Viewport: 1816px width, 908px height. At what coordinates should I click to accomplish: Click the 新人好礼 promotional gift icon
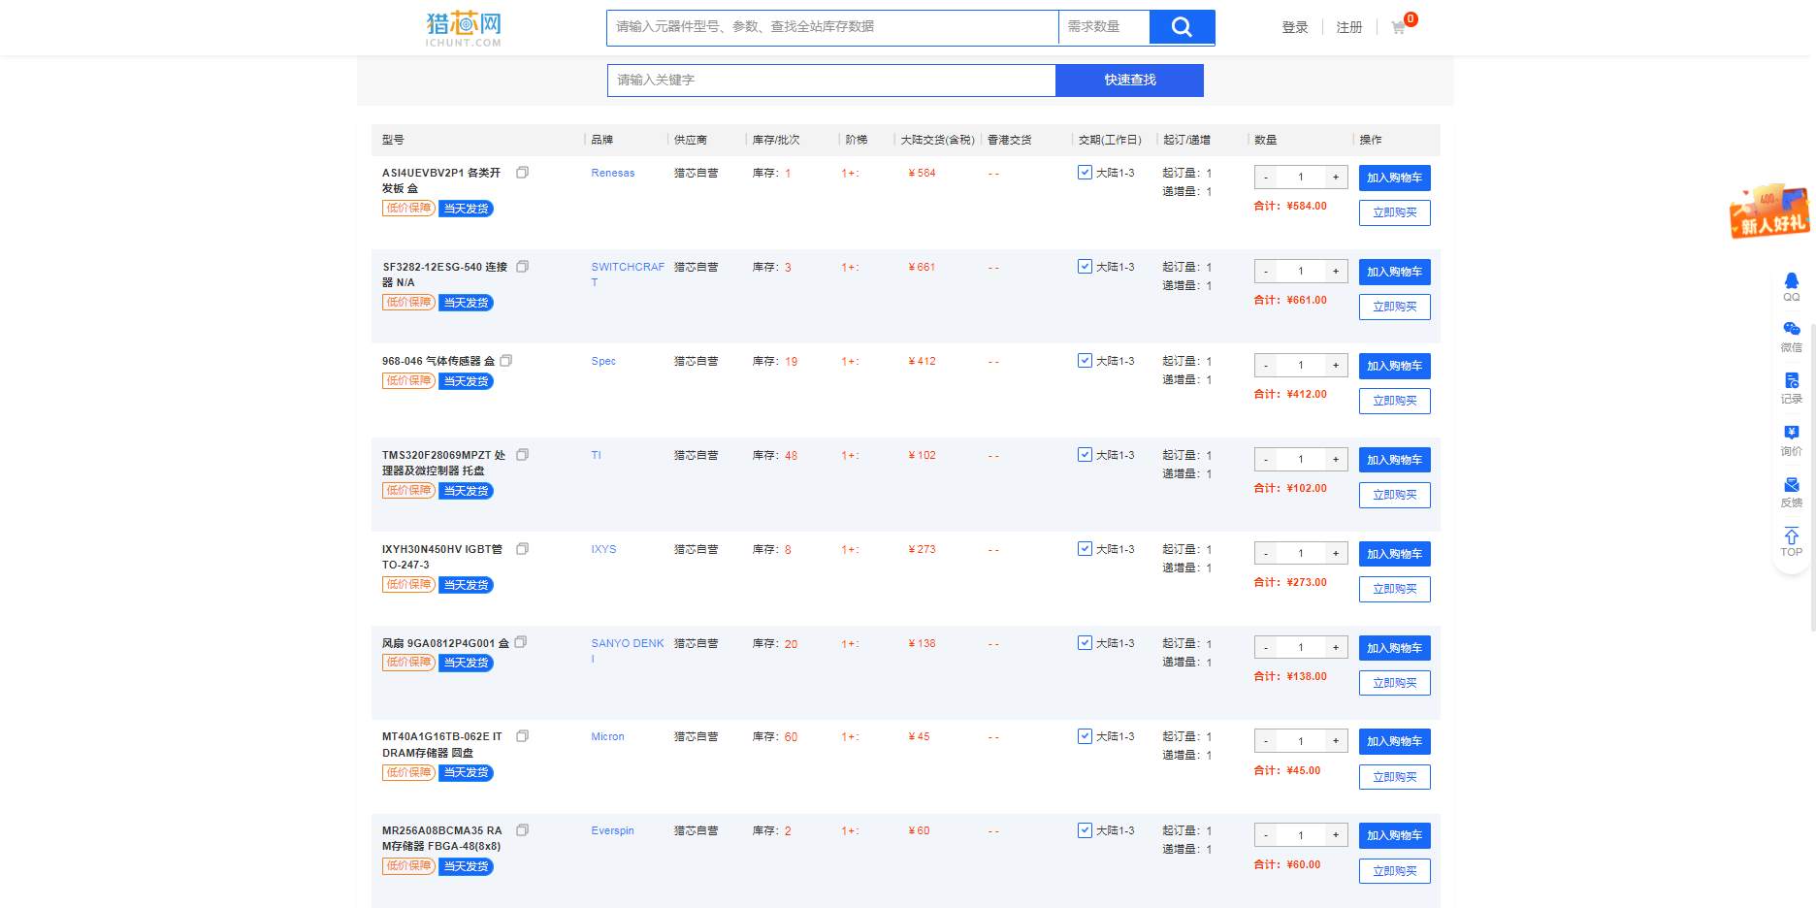tap(1768, 211)
